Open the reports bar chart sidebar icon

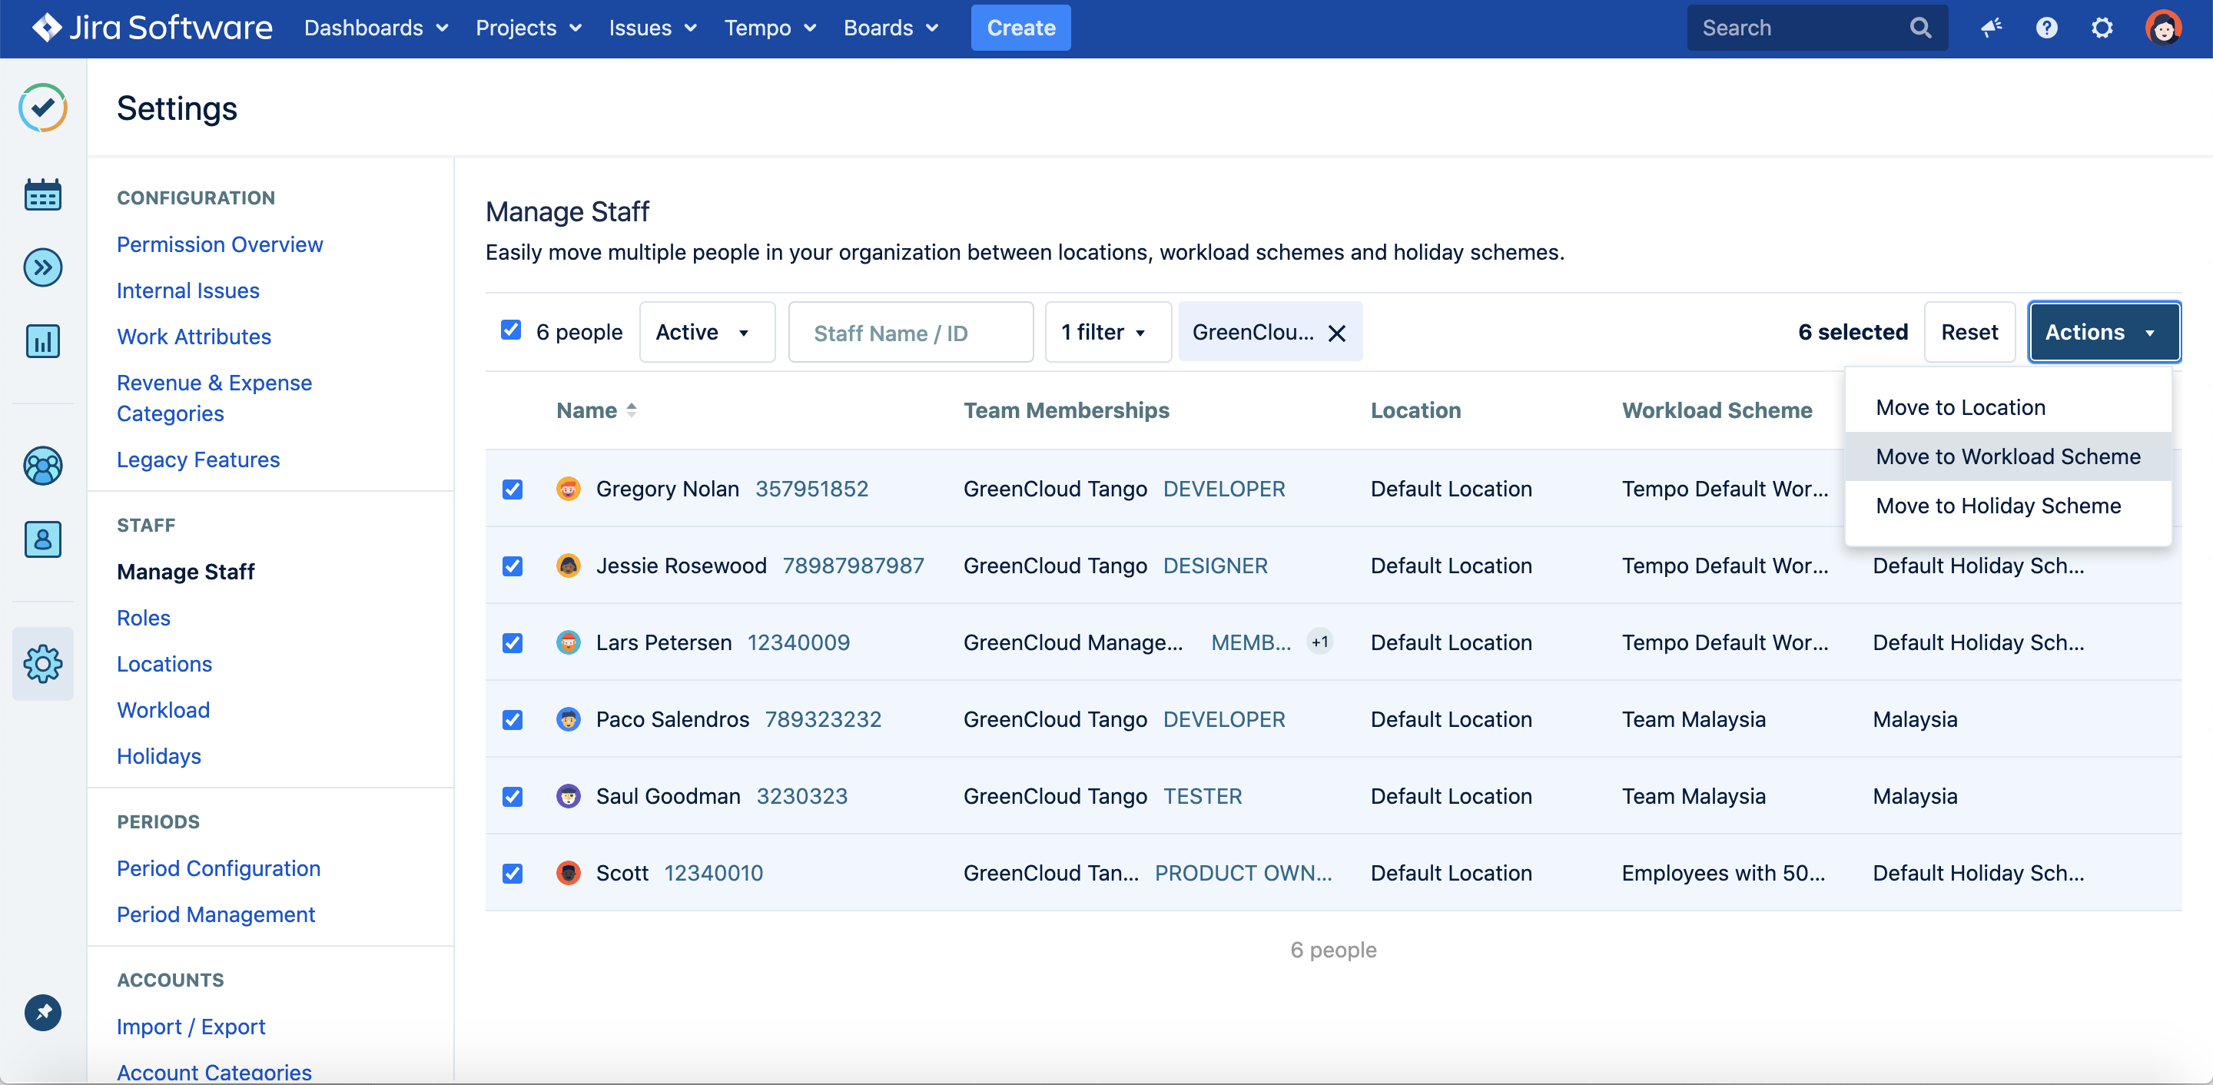coord(42,341)
